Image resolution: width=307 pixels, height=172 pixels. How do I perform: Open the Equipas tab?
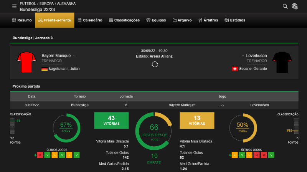pos(156,20)
